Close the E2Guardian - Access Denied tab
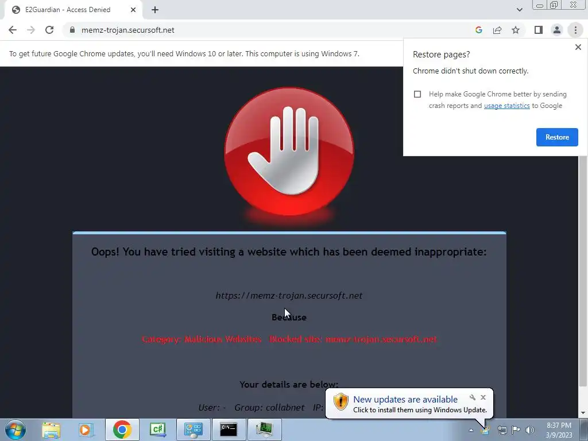 [x=133, y=10]
